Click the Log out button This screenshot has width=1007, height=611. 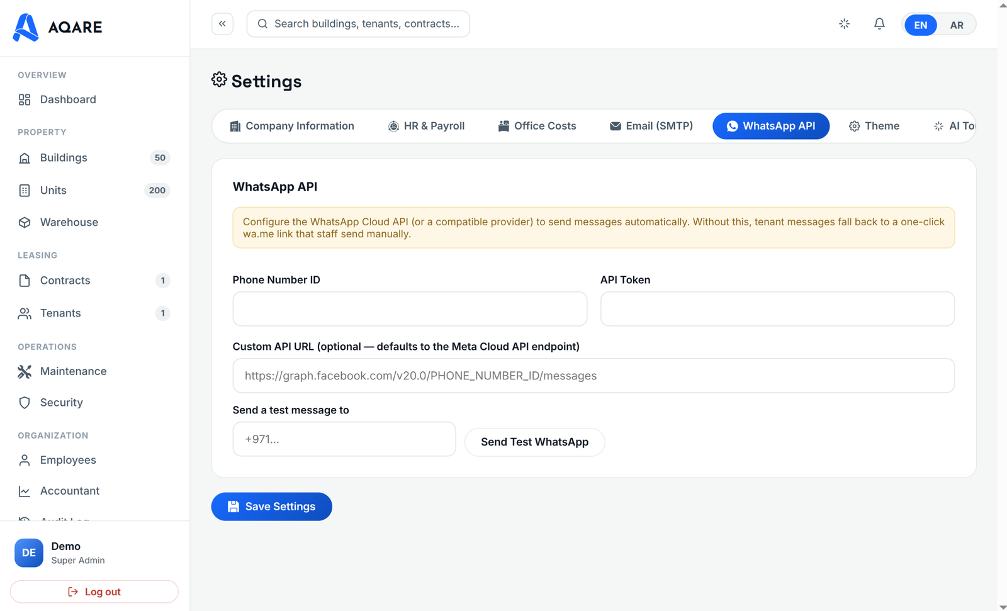pos(94,591)
